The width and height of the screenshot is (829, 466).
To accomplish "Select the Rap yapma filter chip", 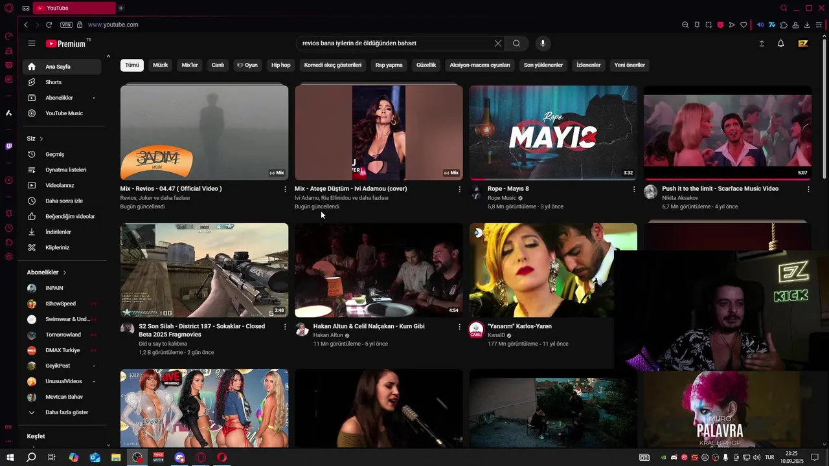I will (x=389, y=65).
